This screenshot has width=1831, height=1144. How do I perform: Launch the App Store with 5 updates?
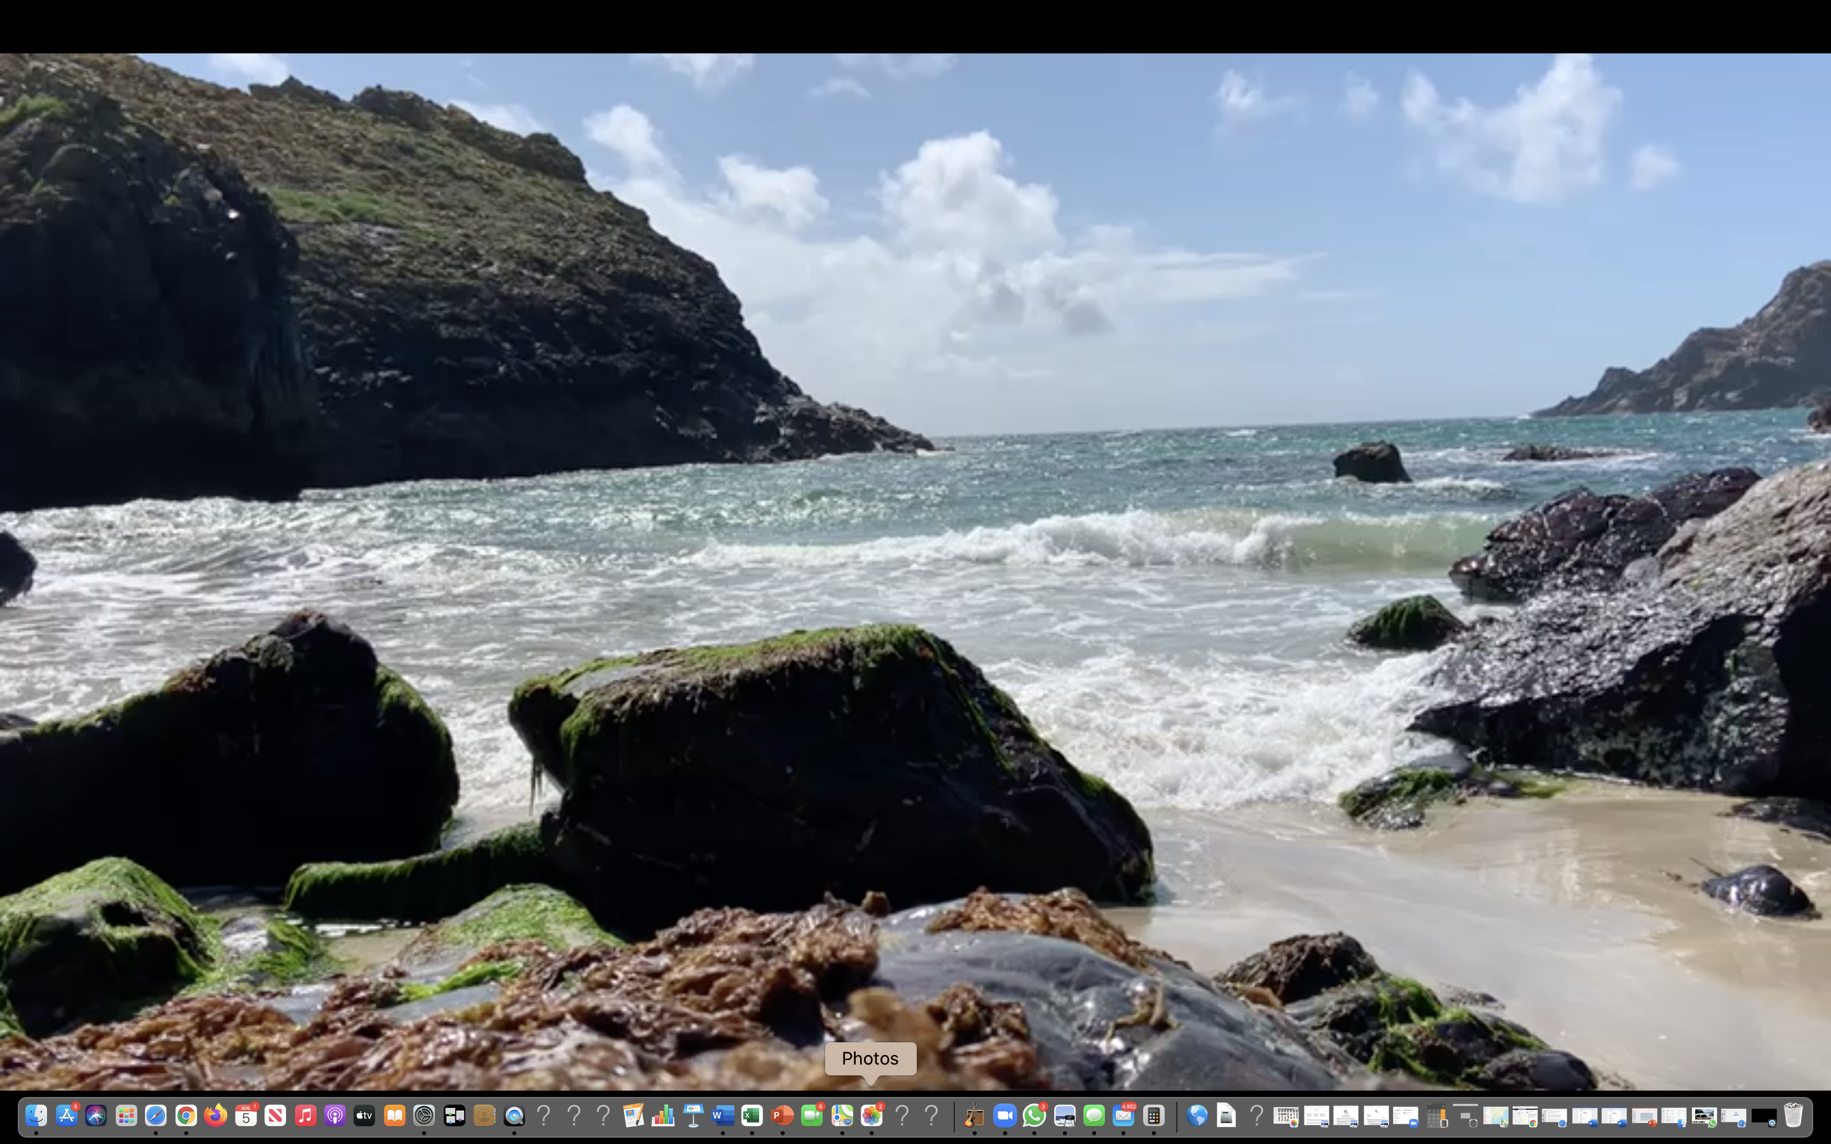66,1115
